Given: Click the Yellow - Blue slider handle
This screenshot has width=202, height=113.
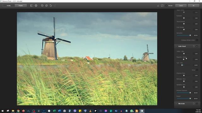Looking at the screenshot, I should [184, 54].
